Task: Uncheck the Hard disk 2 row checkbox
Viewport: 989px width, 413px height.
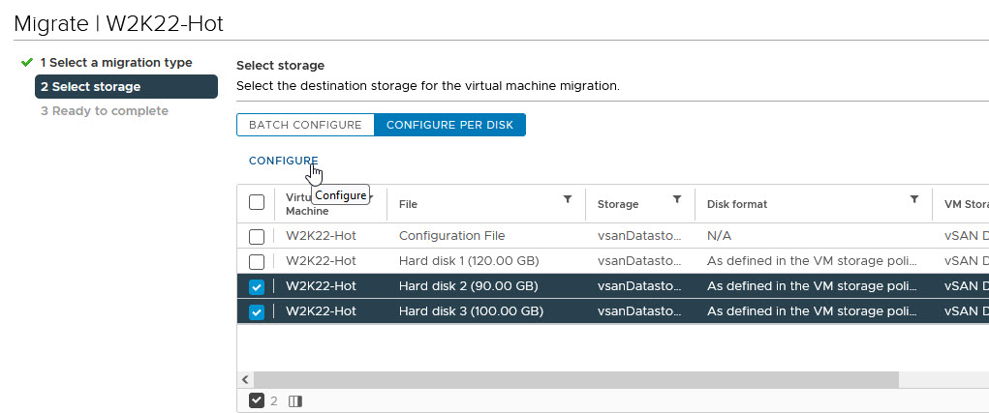Action: tap(257, 287)
